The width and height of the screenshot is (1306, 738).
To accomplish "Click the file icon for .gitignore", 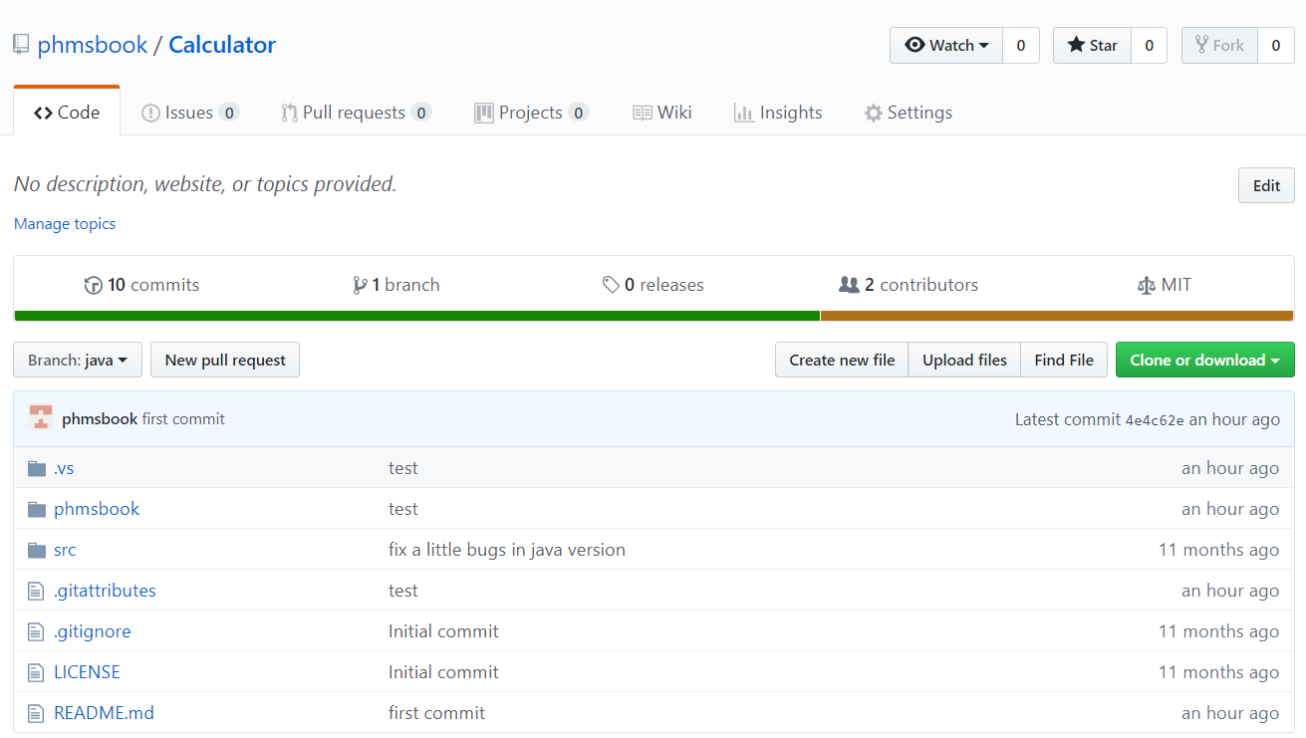I will 36,631.
